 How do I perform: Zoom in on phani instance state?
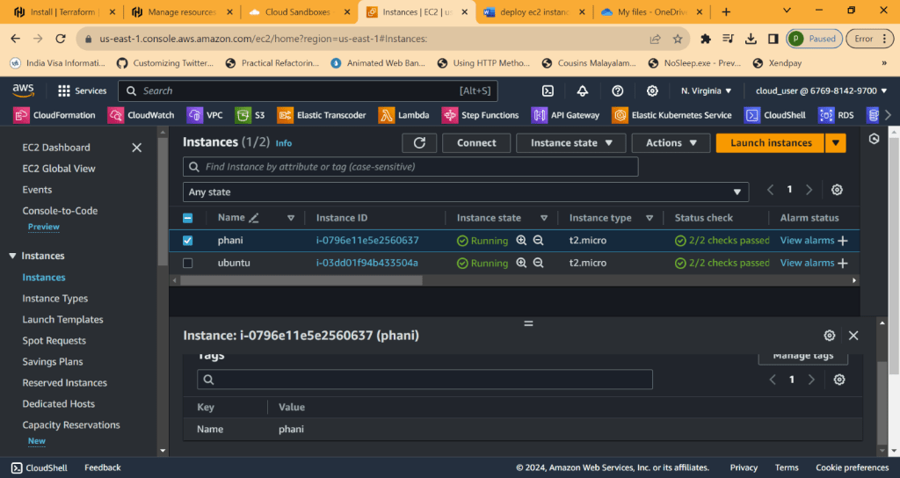pos(521,241)
